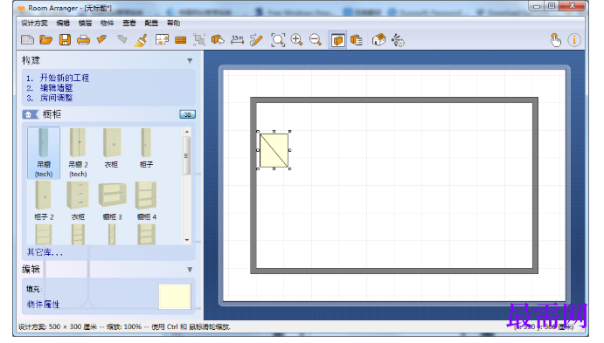Click the measure dimension ruler tool
The height and width of the screenshot is (343, 604).
coord(237,40)
